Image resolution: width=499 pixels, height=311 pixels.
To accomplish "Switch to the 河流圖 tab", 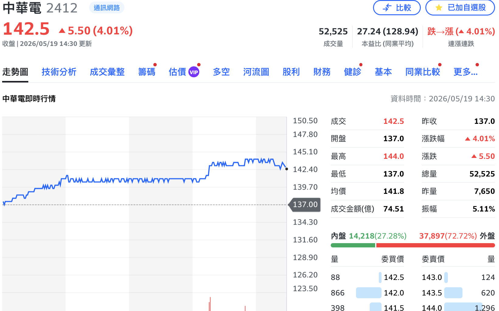I will [x=256, y=72].
